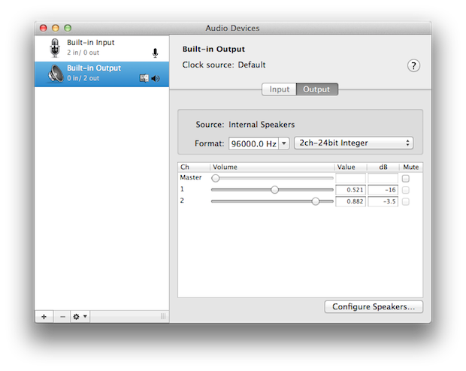Image resolution: width=466 pixels, height=371 pixels.
Task: Click channel 1 dB field -16
Action: pyautogui.click(x=383, y=190)
